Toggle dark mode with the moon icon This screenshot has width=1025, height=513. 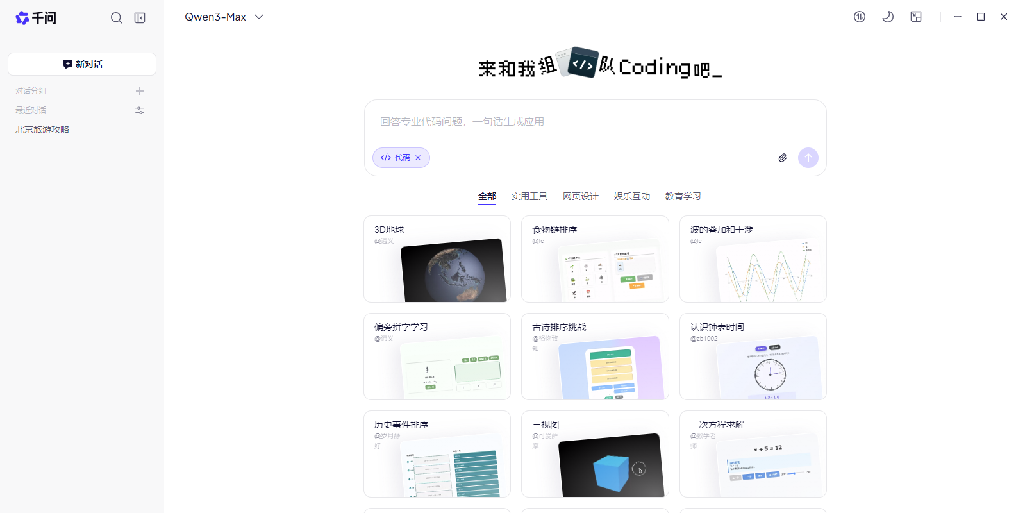click(x=888, y=17)
